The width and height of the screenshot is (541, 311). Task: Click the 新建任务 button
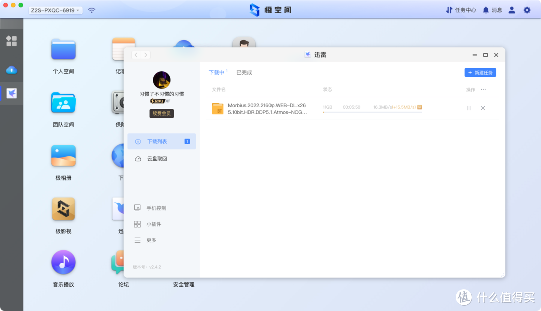(480, 72)
